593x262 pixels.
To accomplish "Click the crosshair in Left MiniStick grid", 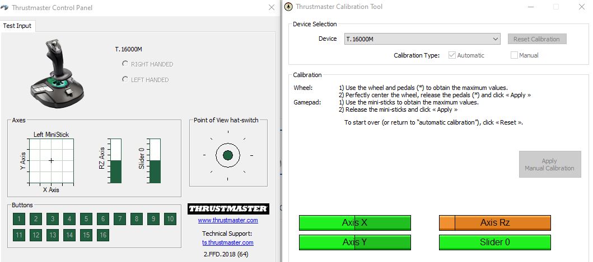I will click(x=51, y=160).
